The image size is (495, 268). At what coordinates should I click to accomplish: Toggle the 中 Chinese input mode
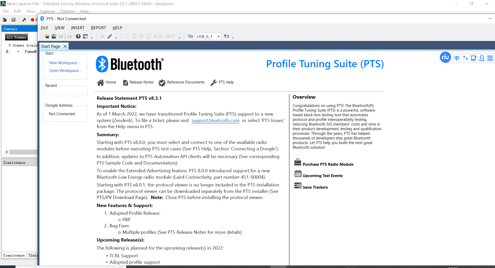click(457, 58)
